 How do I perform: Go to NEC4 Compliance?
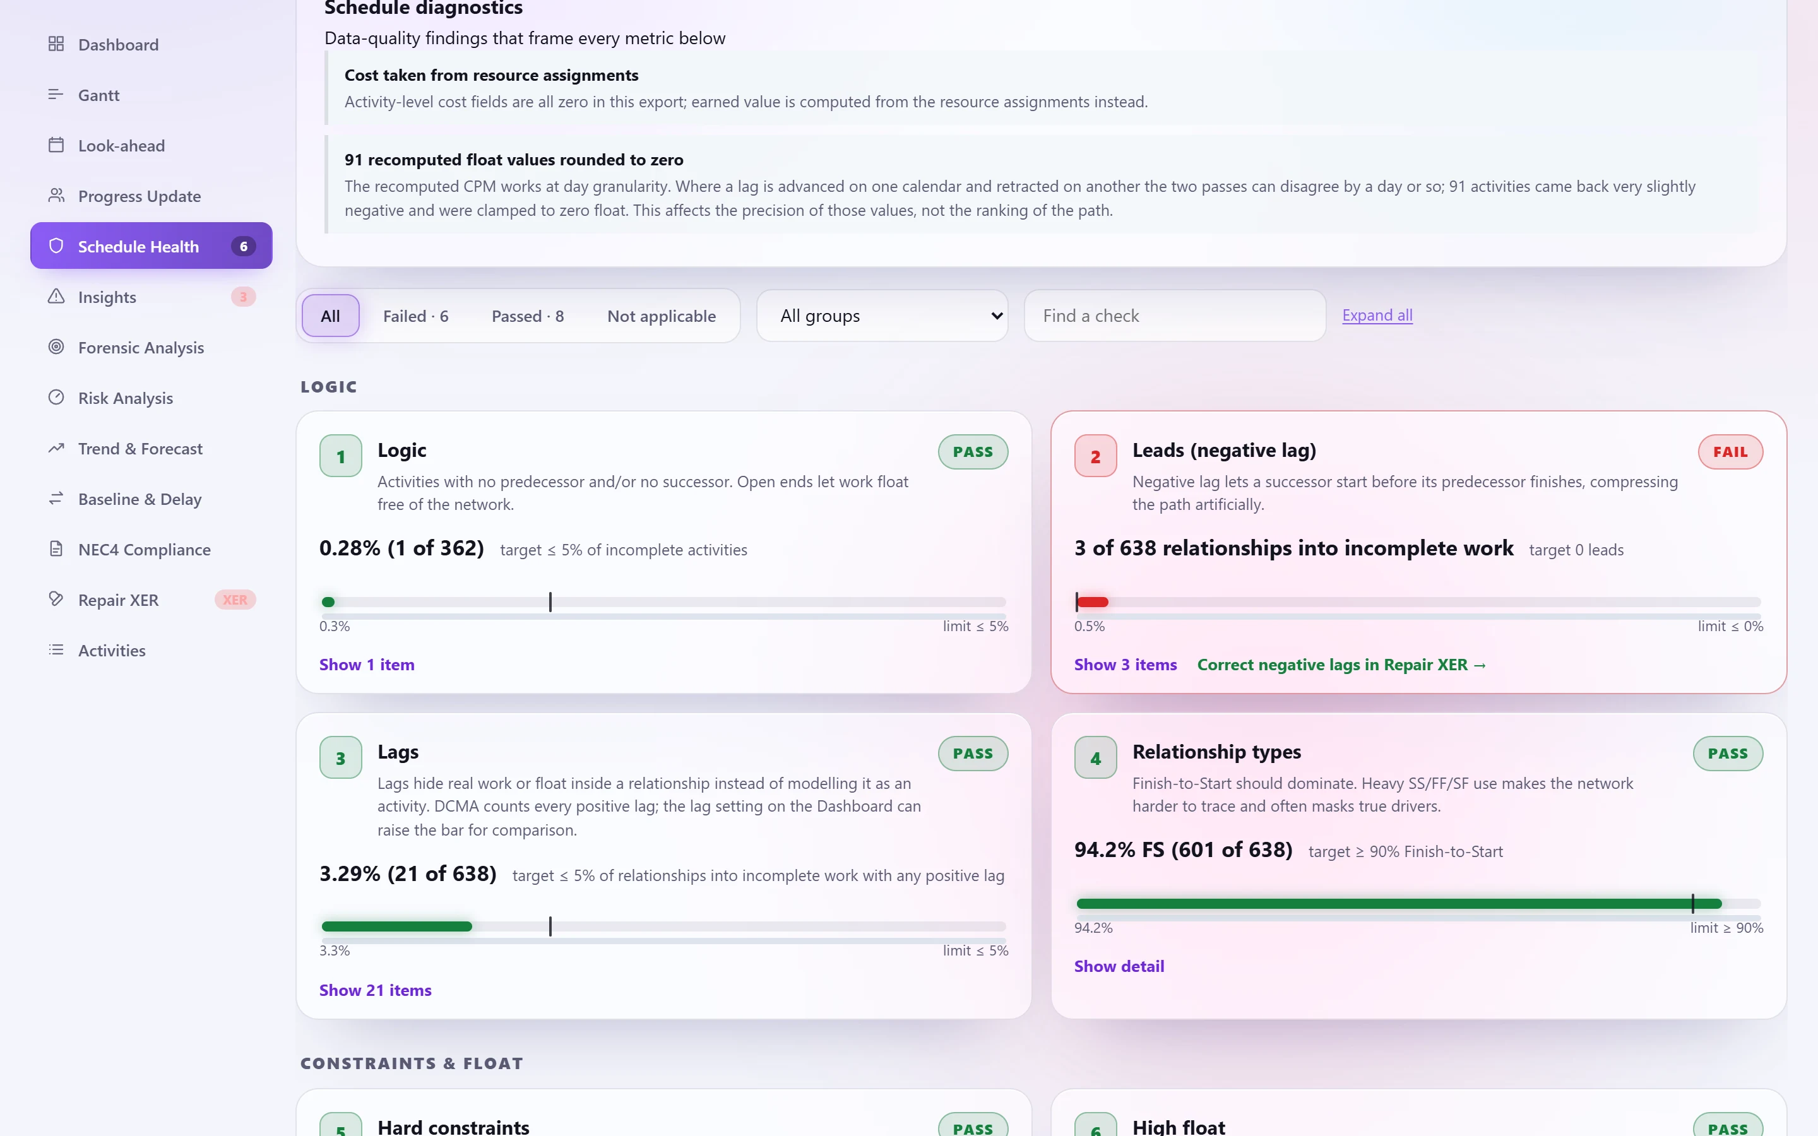[x=151, y=549]
